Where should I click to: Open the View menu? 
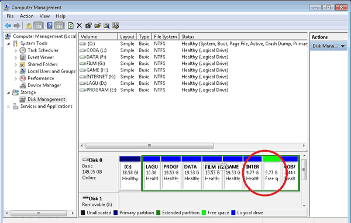pyautogui.click(x=44, y=16)
